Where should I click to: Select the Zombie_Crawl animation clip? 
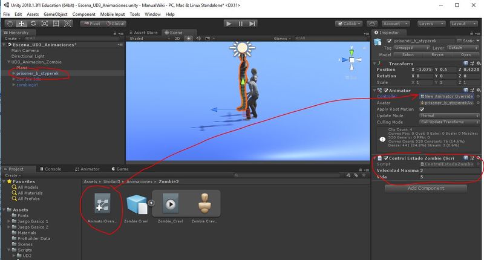(x=171, y=204)
